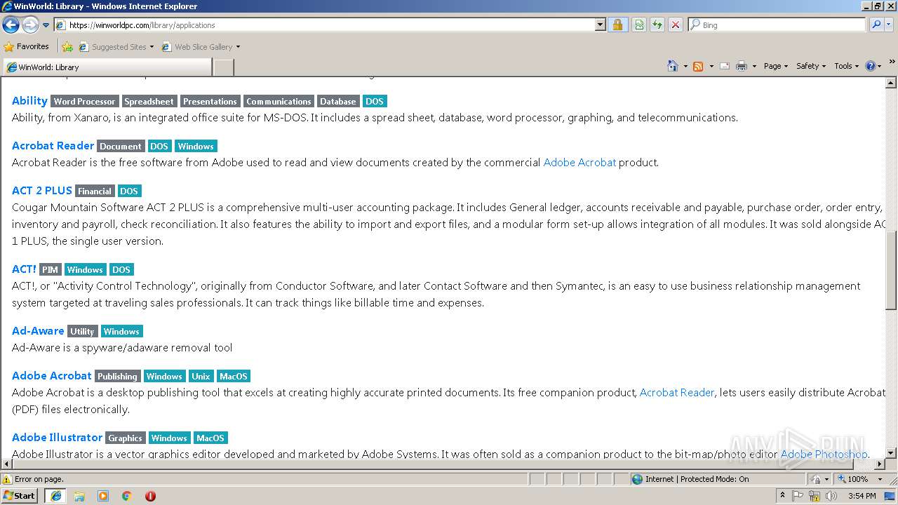Follow the Adobe Photoshop link
This screenshot has width=898, height=505.
[824, 454]
